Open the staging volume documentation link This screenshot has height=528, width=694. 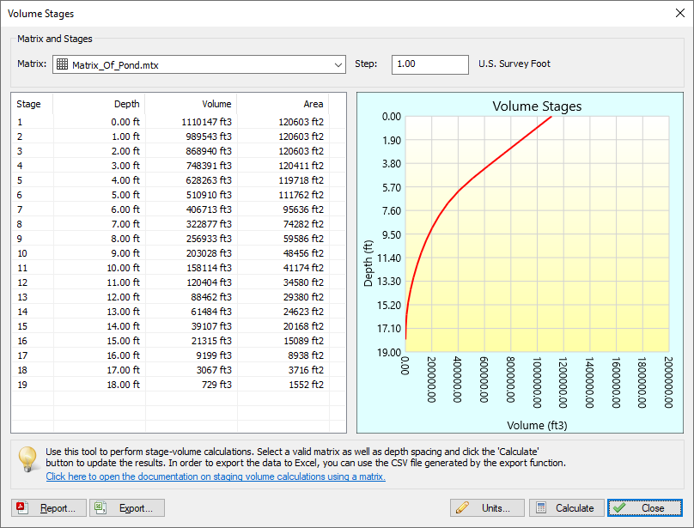[x=216, y=476]
